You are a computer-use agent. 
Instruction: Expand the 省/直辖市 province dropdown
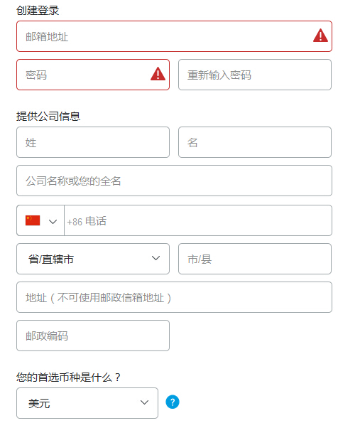click(x=93, y=259)
